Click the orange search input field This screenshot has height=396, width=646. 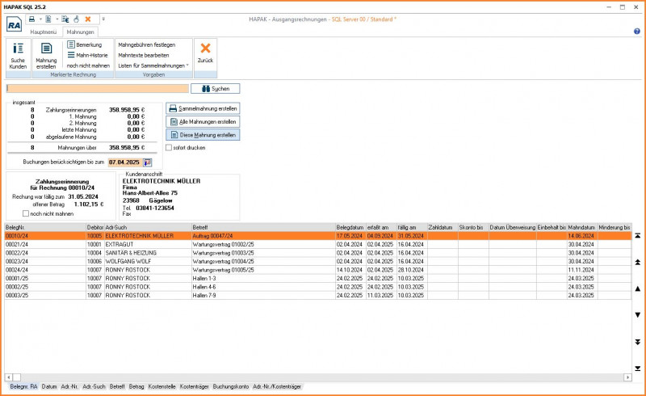coord(97,88)
